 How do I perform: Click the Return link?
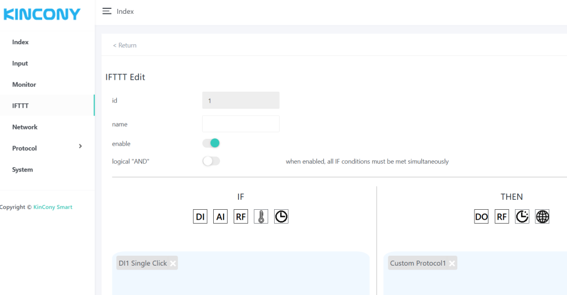125,45
